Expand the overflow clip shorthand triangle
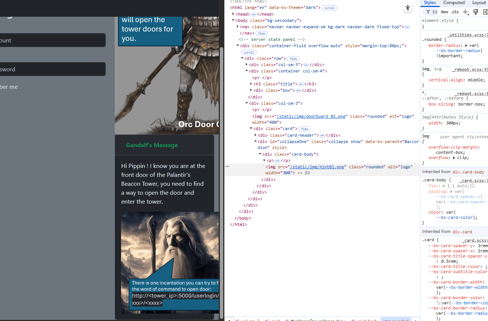 pos(454,158)
